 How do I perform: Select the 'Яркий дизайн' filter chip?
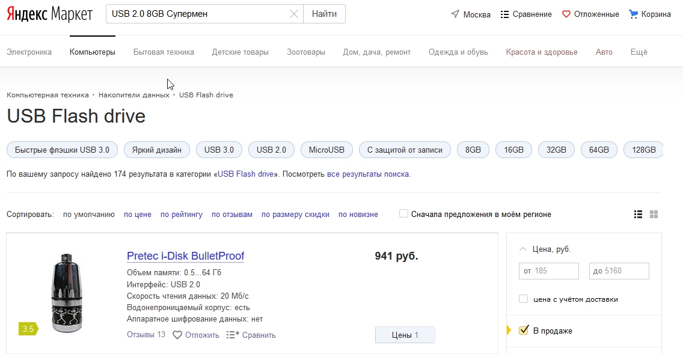point(157,150)
